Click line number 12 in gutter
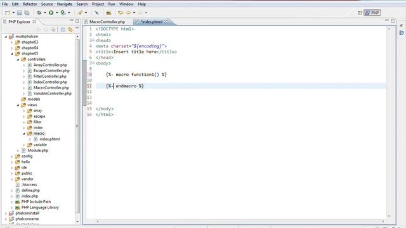The height and width of the screenshot is (228, 406). click(89, 91)
